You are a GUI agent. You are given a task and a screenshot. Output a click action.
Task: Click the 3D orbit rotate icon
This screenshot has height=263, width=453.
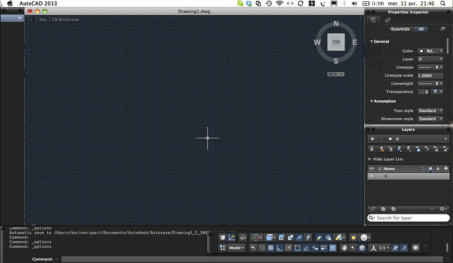(242, 238)
